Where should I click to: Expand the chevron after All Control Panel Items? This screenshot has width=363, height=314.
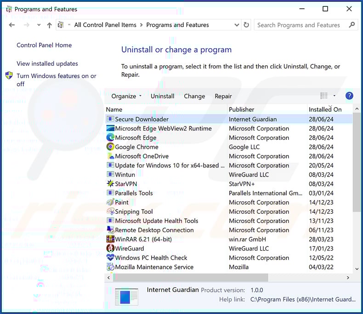point(141,25)
